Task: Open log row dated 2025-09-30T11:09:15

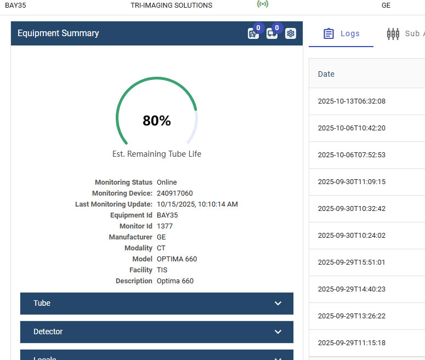Action: (352, 182)
